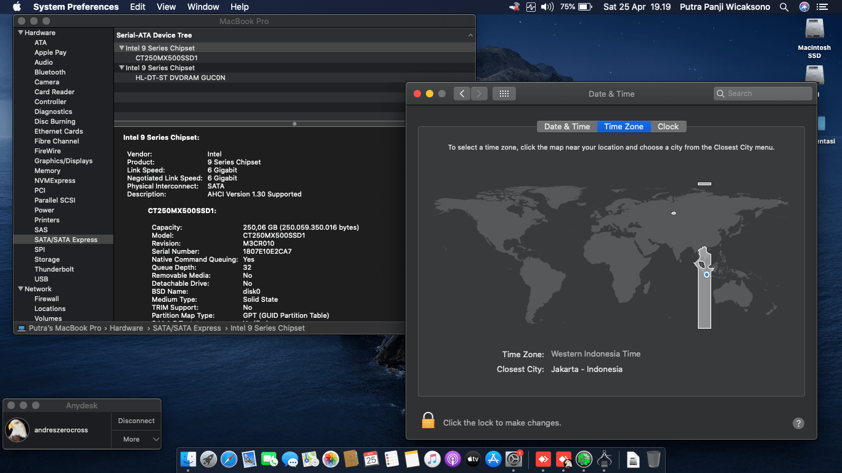This screenshot has height=473, width=842.
Task: Open Reminders icon in Dock
Action: click(x=391, y=459)
